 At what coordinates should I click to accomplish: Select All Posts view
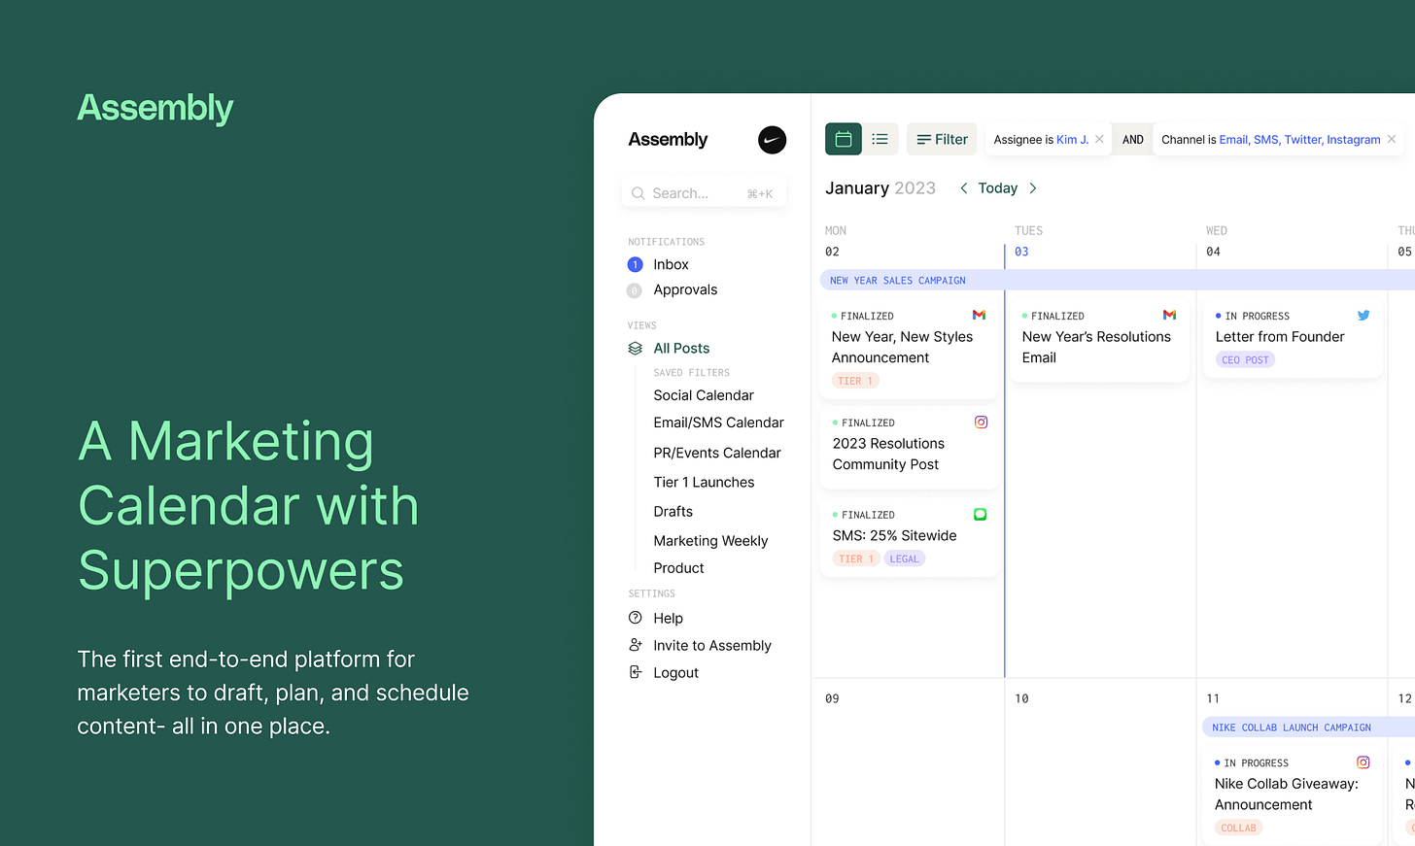point(681,348)
